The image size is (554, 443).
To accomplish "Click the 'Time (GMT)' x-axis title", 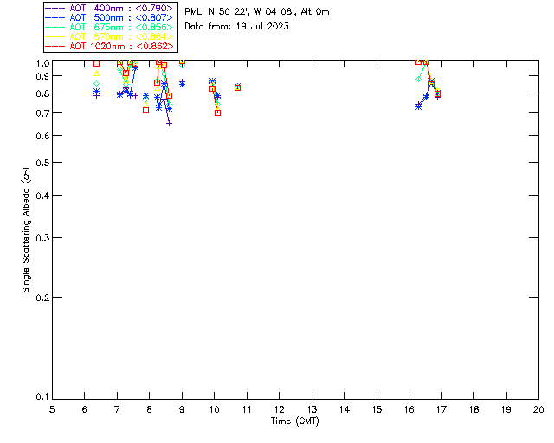I will click(295, 421).
